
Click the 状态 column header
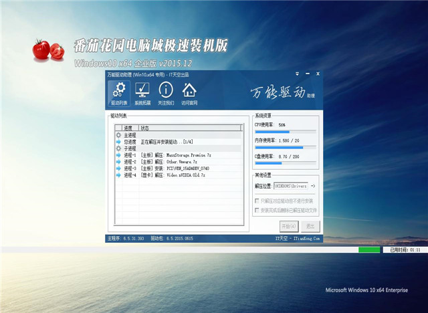[191, 128]
